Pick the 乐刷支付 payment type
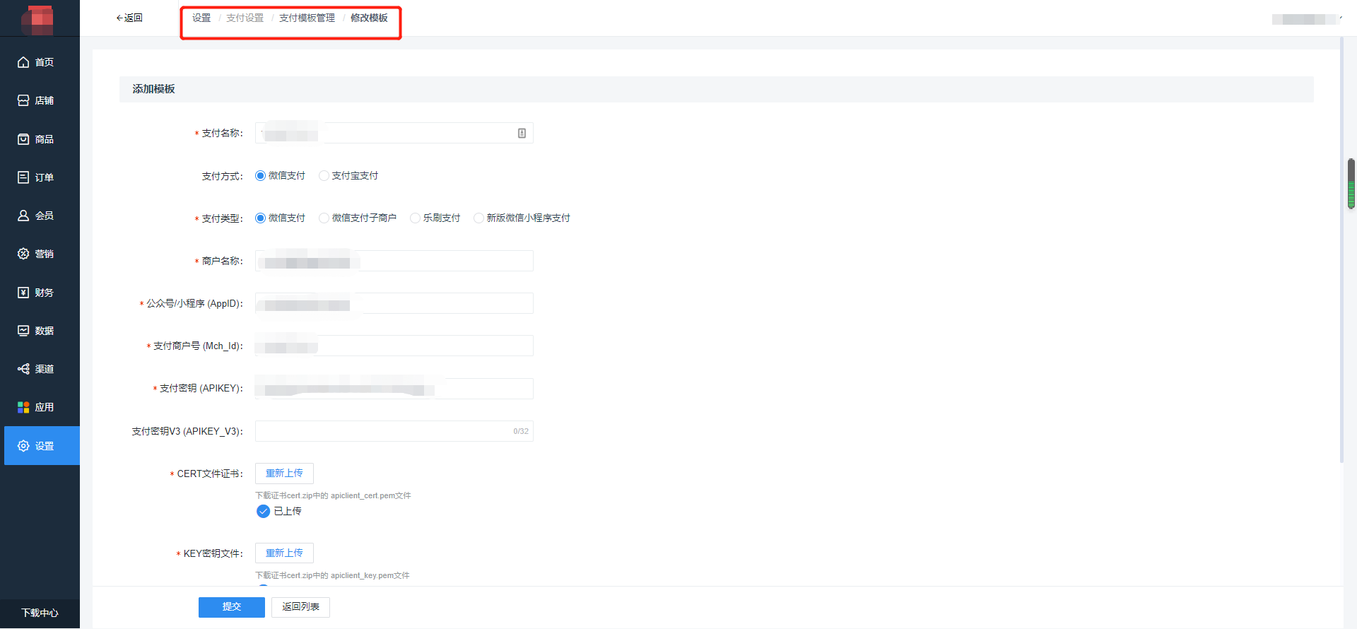This screenshot has width=1357, height=629. coord(416,218)
